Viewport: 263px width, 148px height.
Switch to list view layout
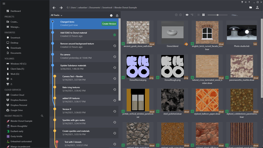(198, 15)
